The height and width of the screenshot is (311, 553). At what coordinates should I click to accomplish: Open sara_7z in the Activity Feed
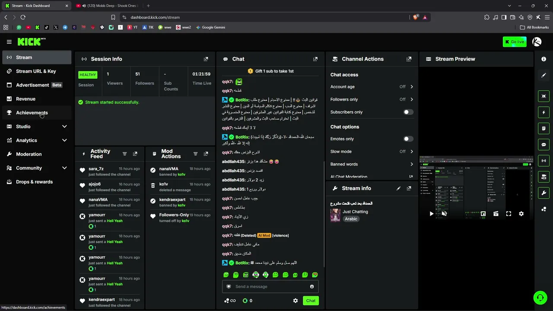click(96, 169)
